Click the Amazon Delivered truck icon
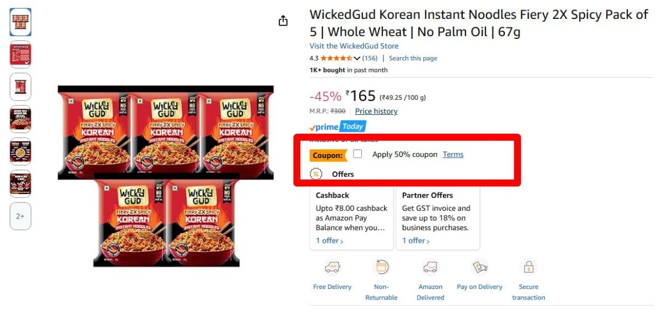Screen dimensions: 665x310 [x=430, y=267]
